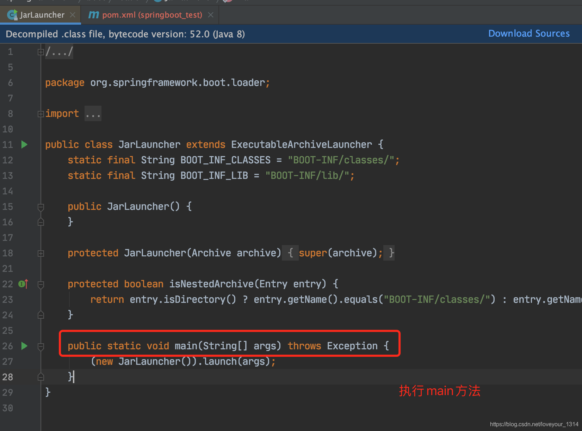582x431 pixels.
Task: Collapse the isNestedArchive method at line 22
Action: (41, 285)
